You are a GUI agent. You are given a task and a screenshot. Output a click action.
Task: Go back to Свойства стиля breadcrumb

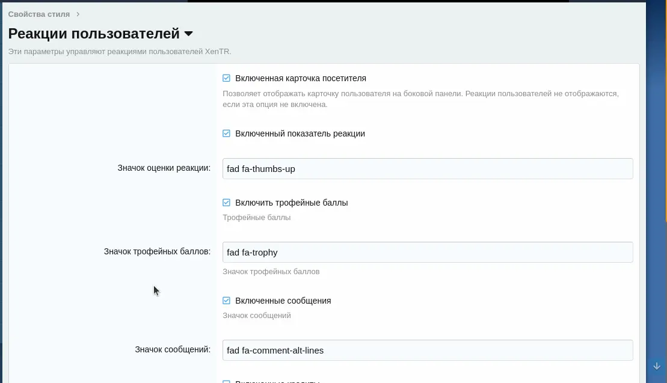click(38, 14)
